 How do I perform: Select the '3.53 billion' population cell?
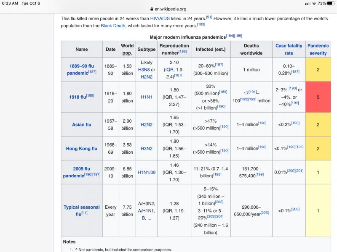point(127,148)
